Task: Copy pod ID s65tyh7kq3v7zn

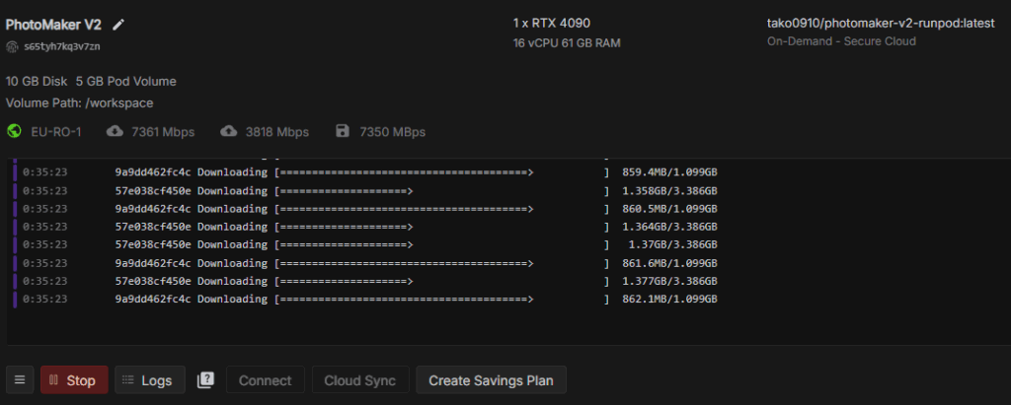Action: (x=62, y=46)
